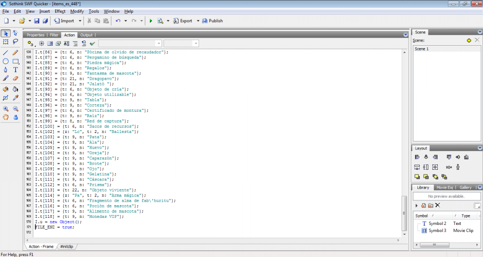Select Scene 1 in the scene list
This screenshot has width=483, height=257.
tap(447, 49)
